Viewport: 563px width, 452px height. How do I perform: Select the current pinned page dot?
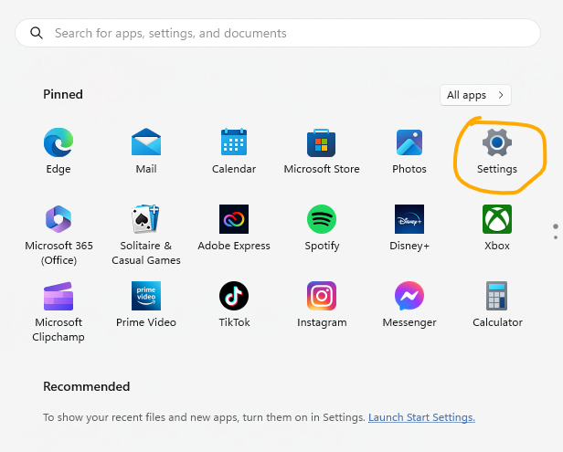point(556,226)
